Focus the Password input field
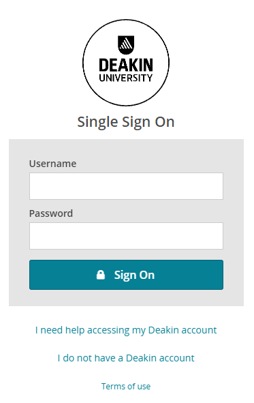Viewport: 254px width, 403px height. coord(126,236)
